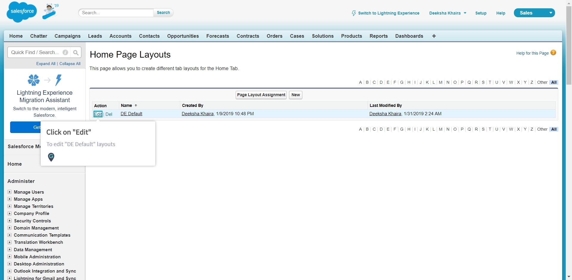The height and width of the screenshot is (280, 572).
Task: Sort by Name column arrow
Action: [x=136, y=105]
